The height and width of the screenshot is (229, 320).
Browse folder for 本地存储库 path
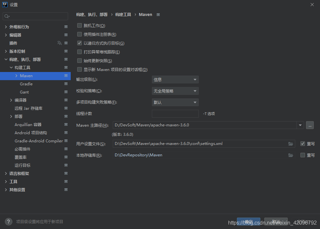point(291,155)
